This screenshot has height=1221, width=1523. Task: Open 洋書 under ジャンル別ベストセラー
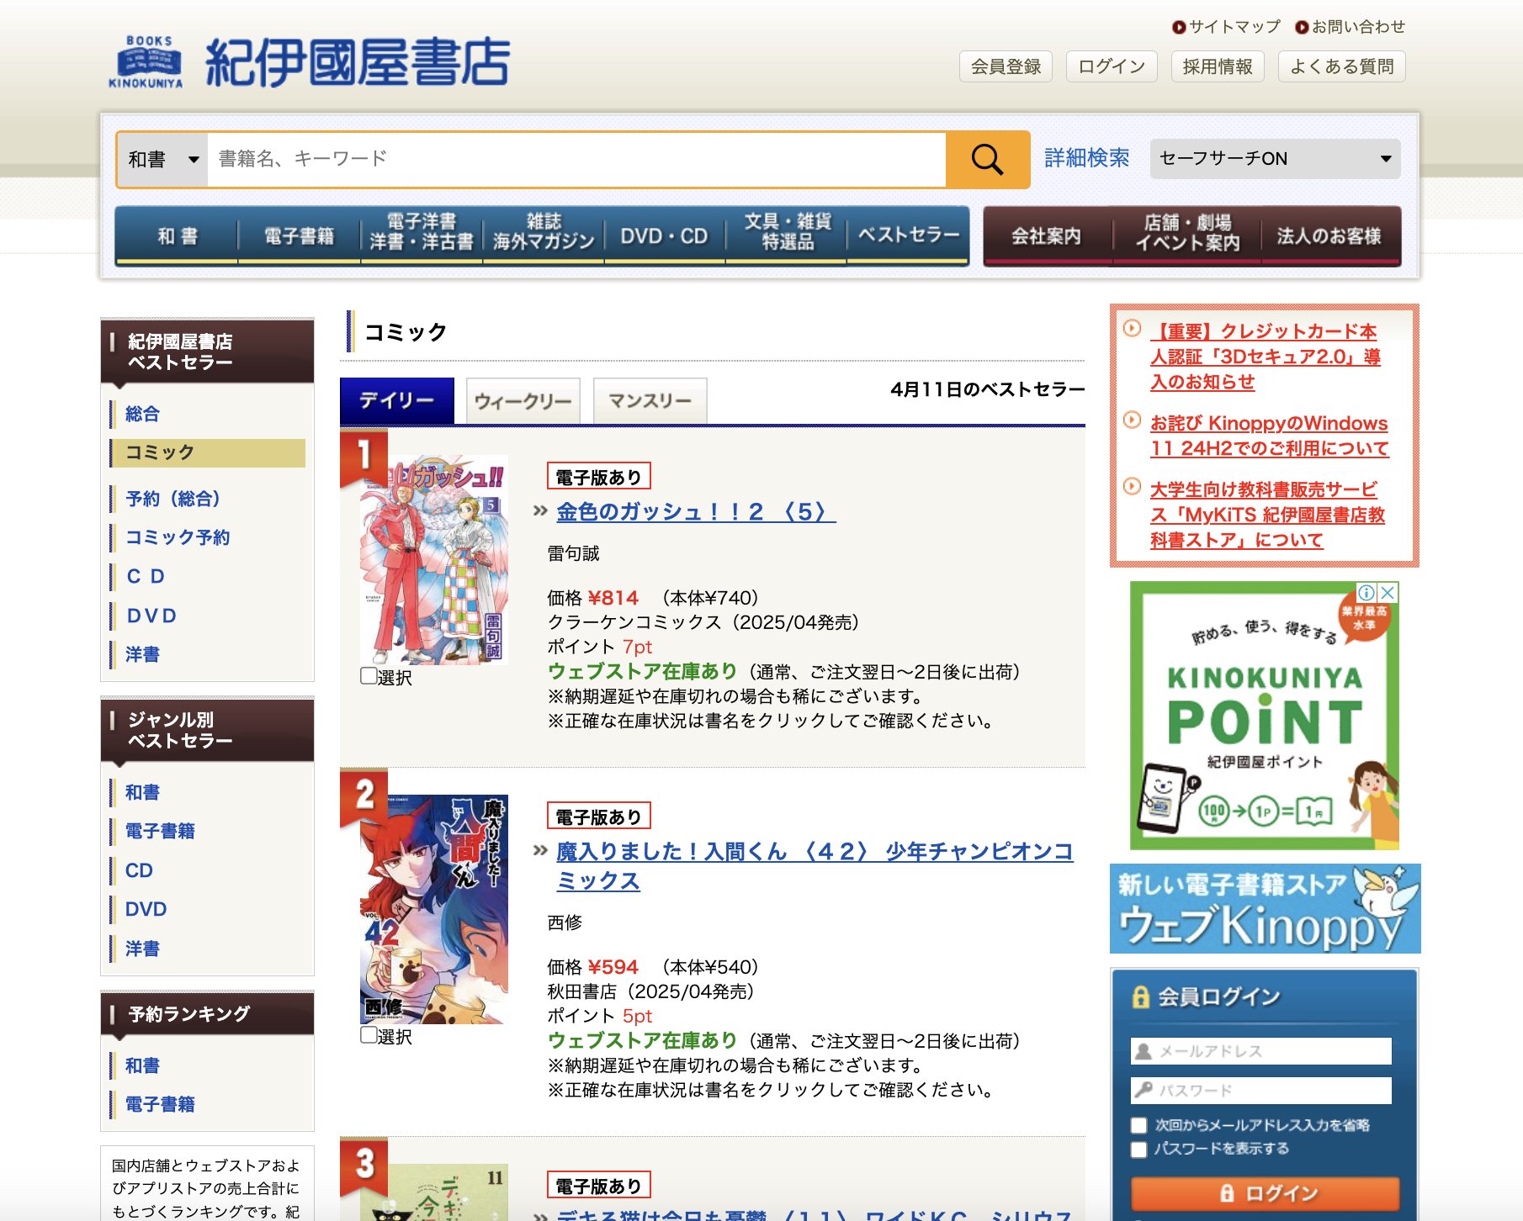pos(142,949)
